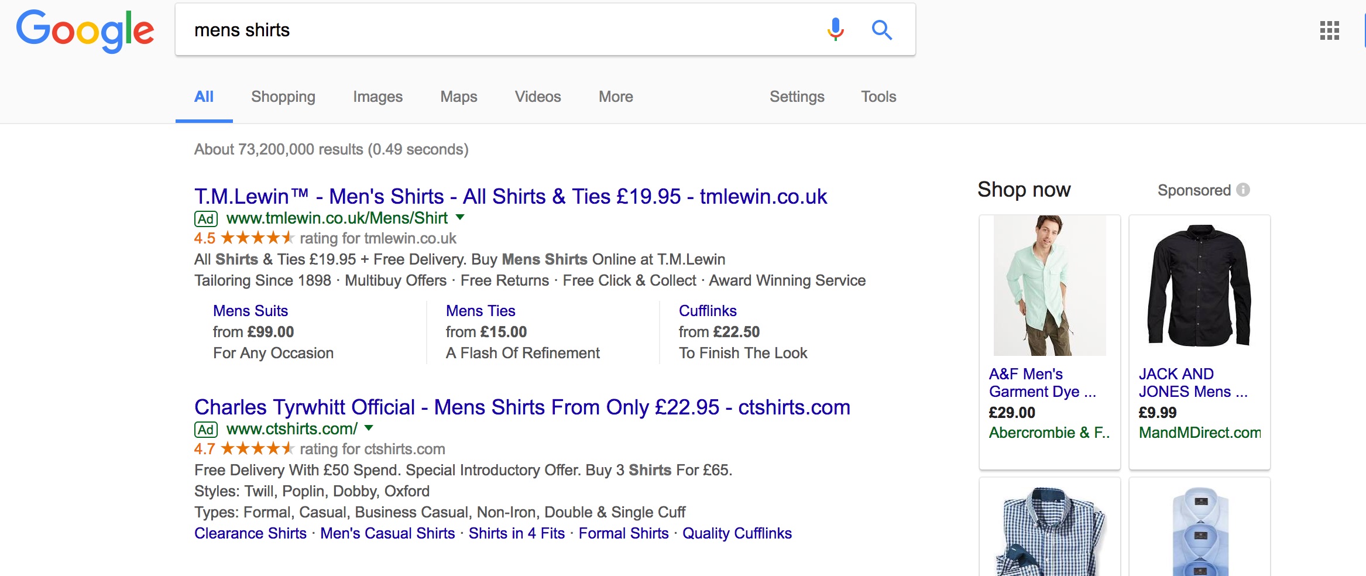
Task: Click the Shop now heading
Action: coord(1024,190)
